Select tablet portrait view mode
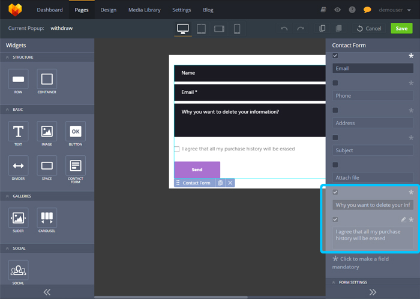This screenshot has width=420, height=299. [x=201, y=29]
